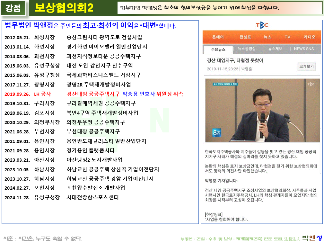
Task: Click the red 경산대임 공공주택지구 text
Action: (93, 94)
